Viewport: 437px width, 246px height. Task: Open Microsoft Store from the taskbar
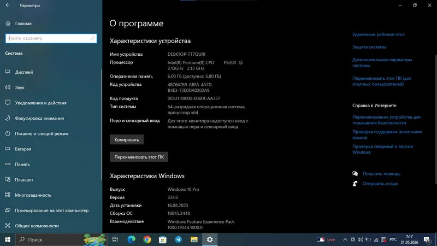click(x=162, y=239)
